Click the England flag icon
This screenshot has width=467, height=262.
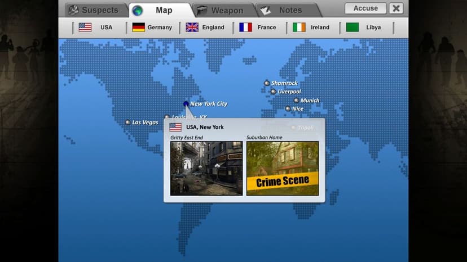click(x=192, y=28)
